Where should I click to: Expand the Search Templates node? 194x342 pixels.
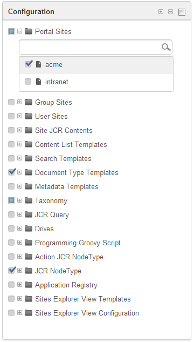20,158
